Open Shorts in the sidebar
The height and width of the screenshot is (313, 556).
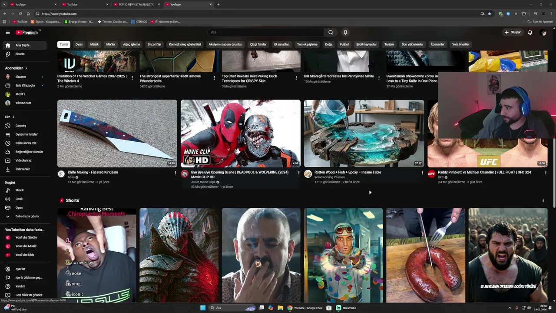point(25,54)
